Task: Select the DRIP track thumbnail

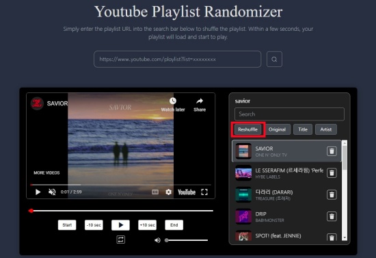Action: coord(243,216)
